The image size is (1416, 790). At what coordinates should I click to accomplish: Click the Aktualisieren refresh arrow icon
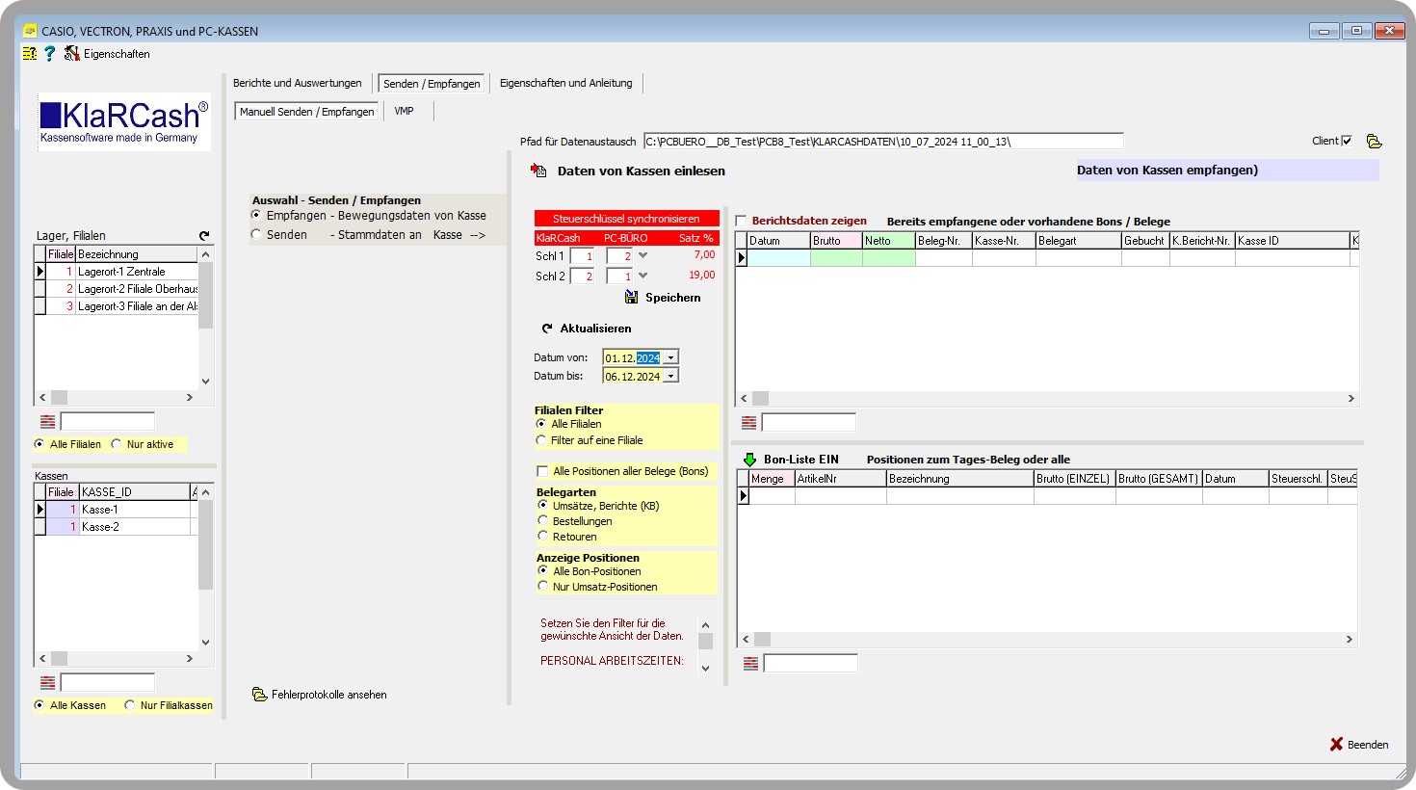546,329
